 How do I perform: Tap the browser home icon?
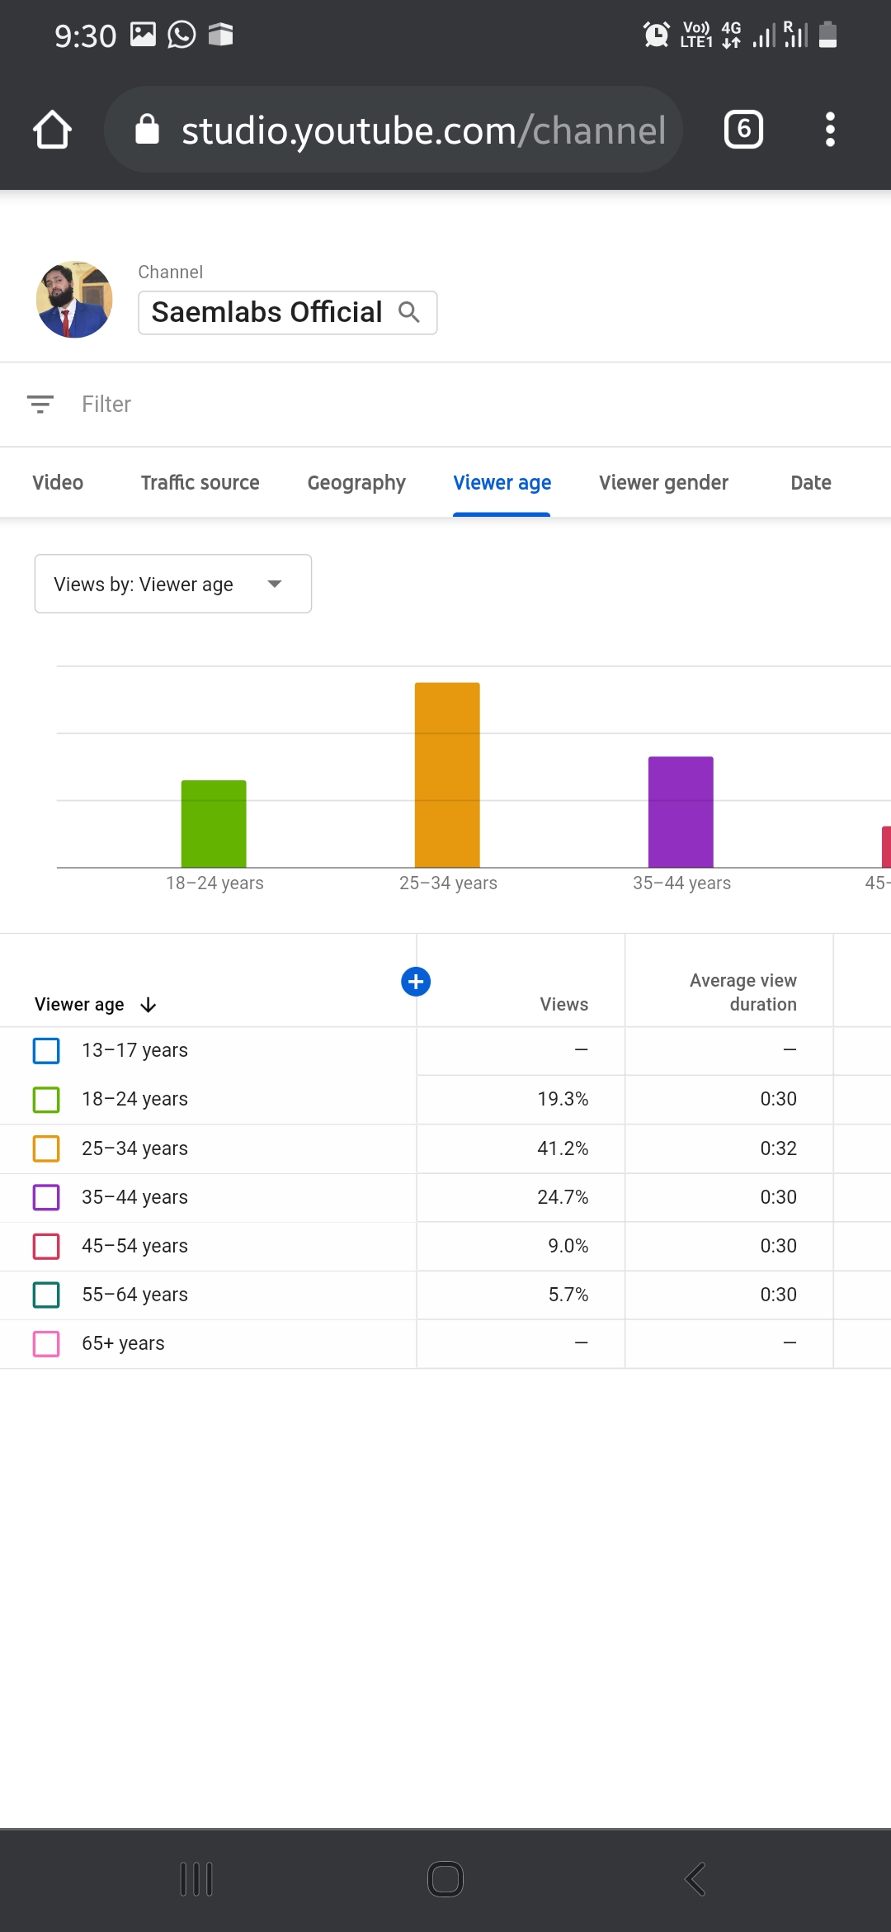(52, 130)
